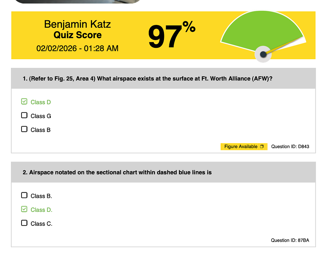Open the Figure Available button
This screenshot has width=332, height=254.
click(241, 147)
